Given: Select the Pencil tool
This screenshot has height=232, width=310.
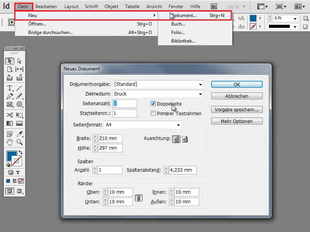Looking at the screenshot, I should point(19,96).
